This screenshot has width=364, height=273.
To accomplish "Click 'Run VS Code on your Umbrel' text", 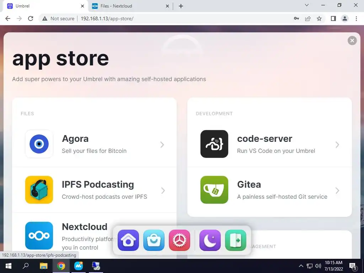I will (x=276, y=151).
